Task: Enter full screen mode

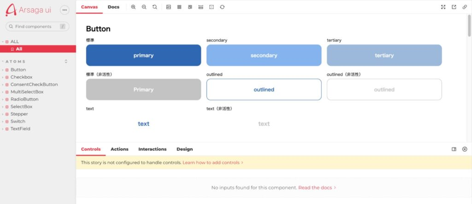Action: point(443,7)
